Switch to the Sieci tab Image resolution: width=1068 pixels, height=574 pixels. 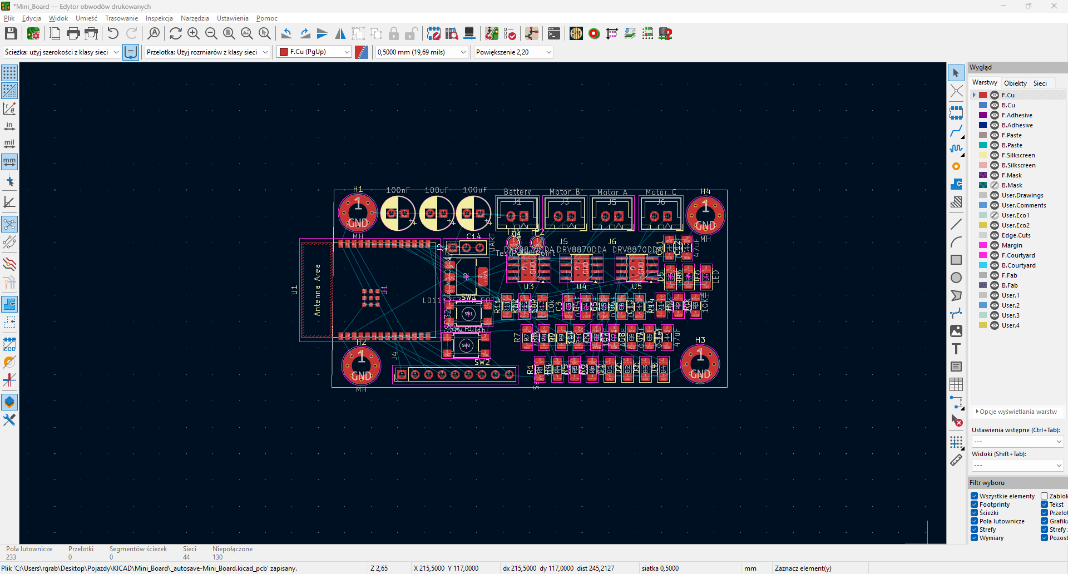pos(1040,83)
